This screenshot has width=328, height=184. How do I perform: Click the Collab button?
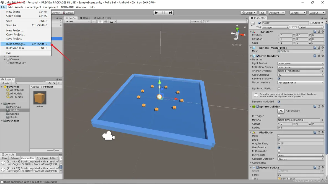click(249, 13)
